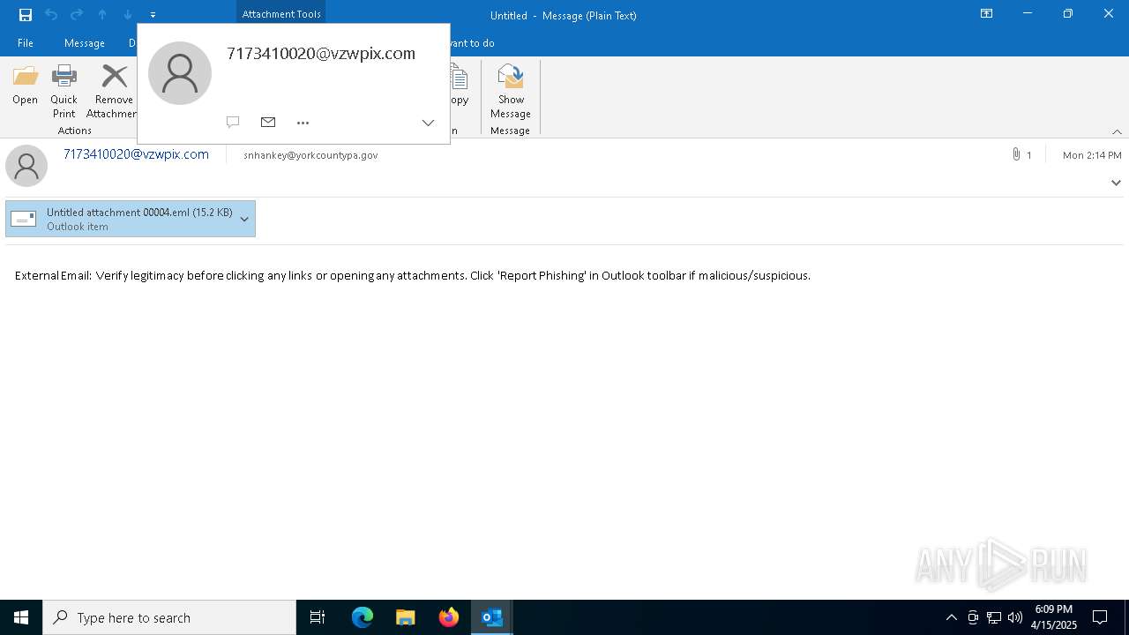Open Ribbon Display Options in the title bar
The image size is (1129, 635).
click(987, 14)
